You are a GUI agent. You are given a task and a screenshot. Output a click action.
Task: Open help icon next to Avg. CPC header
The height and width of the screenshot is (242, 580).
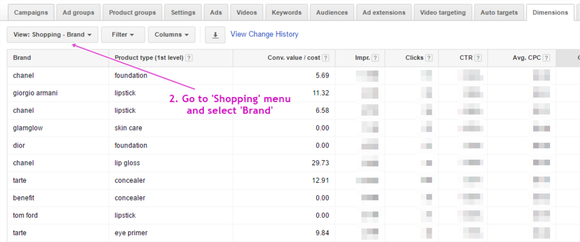(546, 58)
